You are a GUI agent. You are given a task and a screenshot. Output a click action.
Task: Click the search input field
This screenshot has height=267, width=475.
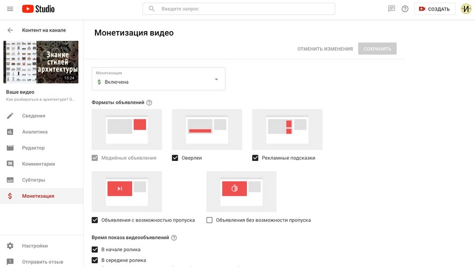(239, 9)
